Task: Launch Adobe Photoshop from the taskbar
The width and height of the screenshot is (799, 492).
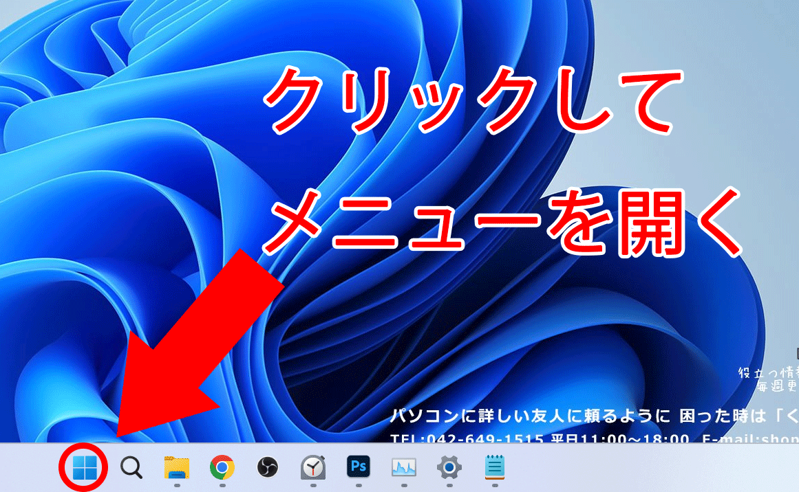Action: coord(359,468)
